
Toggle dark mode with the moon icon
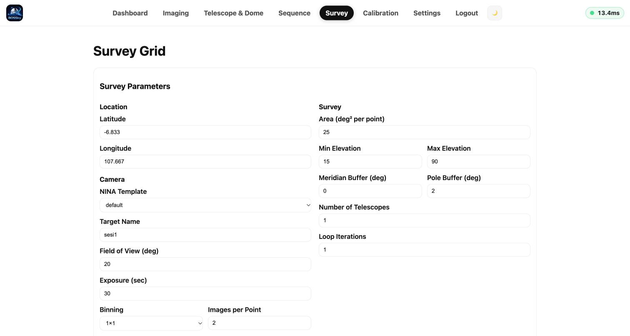click(x=495, y=13)
